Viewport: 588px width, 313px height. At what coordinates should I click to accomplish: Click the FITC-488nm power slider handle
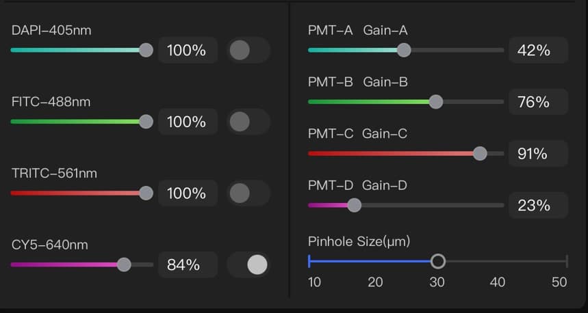tap(146, 122)
